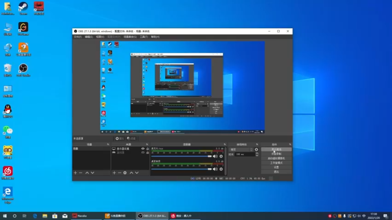Move the source down in the sources list
Viewport: 392px width, 220px height.
pos(137,173)
